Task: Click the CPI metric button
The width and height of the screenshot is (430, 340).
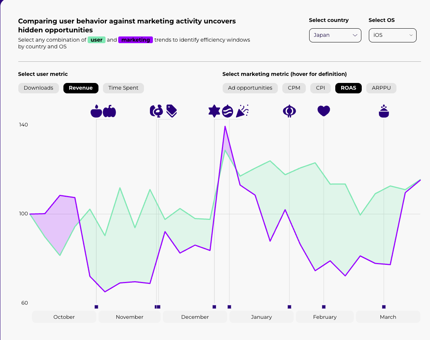Action: point(320,88)
